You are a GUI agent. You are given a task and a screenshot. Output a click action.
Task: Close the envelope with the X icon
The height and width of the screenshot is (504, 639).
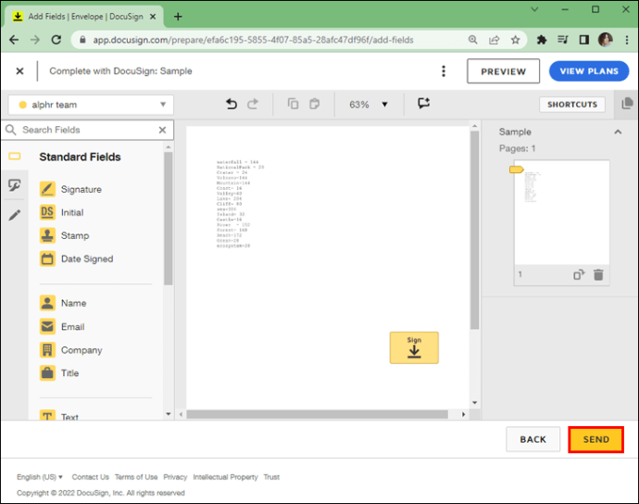(x=19, y=71)
